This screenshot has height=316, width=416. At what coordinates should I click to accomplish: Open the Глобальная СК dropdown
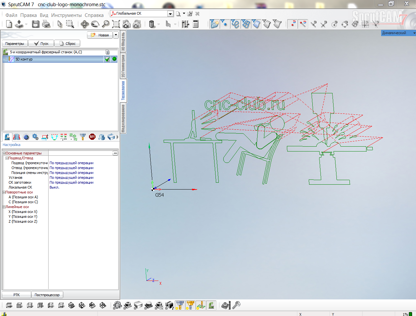click(170, 14)
